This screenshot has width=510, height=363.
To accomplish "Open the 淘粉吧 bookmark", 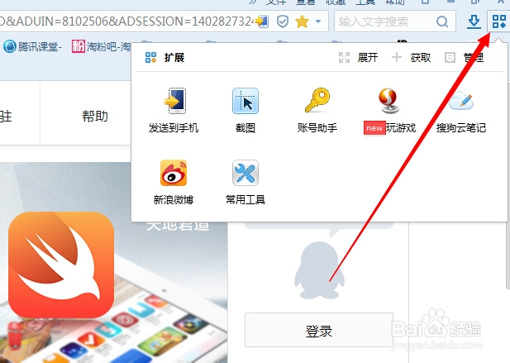I will click(x=101, y=47).
